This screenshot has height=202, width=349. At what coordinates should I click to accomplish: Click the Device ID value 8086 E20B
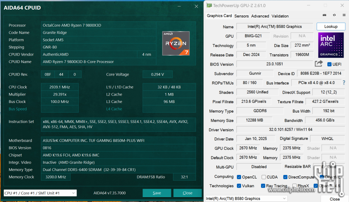(321, 73)
